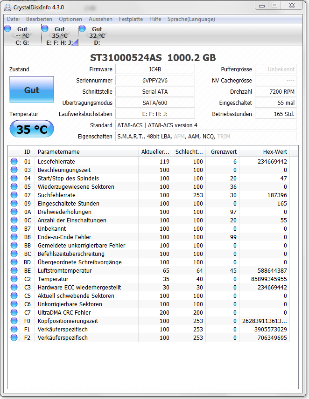
Task: Click hex value 706349695
Action: (x=272, y=338)
